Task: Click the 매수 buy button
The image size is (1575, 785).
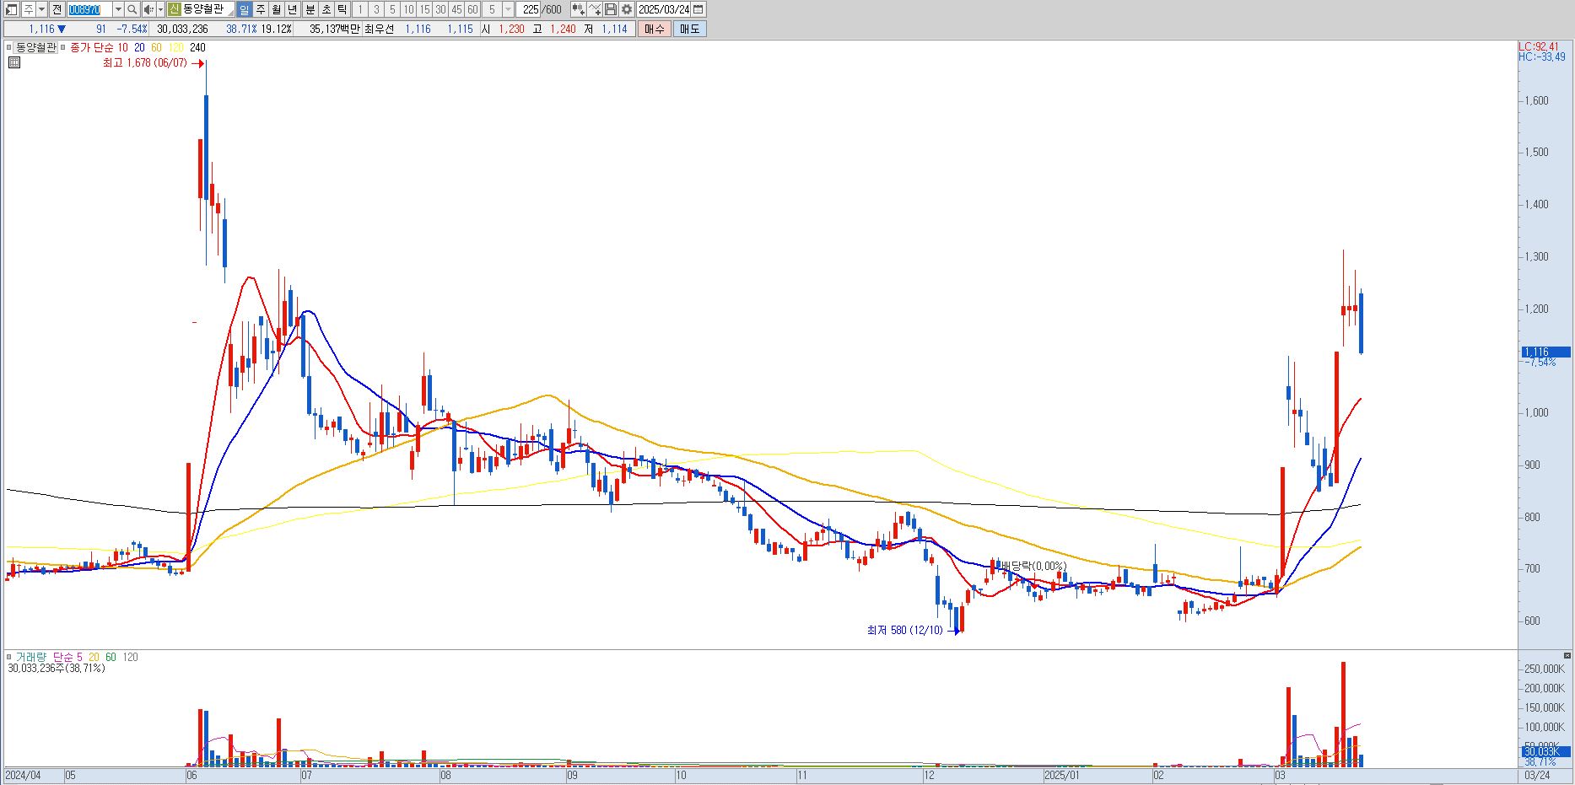Action: tap(655, 29)
